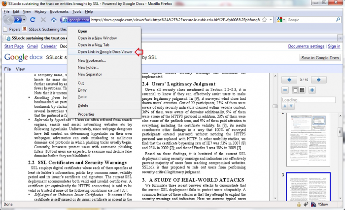This screenshot has height=210, width=345.
Task: Select Open Link in Google Docs Viewer
Action: pyautogui.click(x=104, y=52)
